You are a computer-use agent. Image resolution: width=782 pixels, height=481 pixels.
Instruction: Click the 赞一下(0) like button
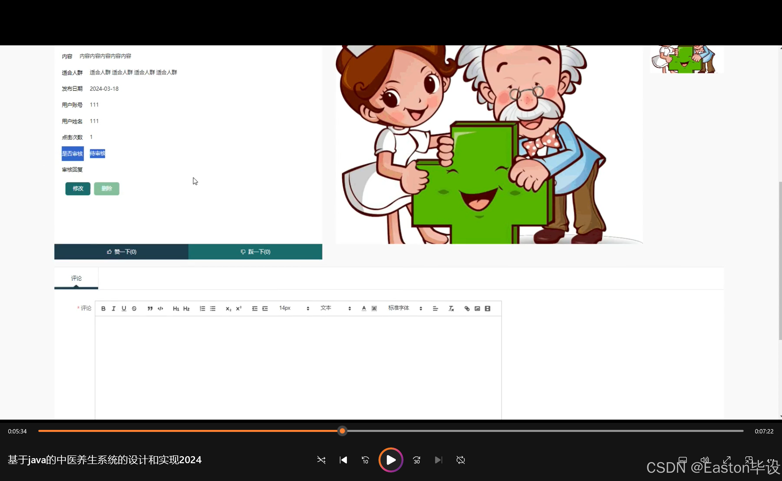pyautogui.click(x=121, y=252)
